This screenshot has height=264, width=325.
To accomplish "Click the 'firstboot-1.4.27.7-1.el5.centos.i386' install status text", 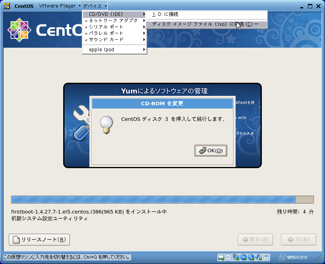I will [89, 212].
